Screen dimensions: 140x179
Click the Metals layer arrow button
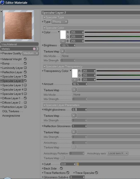tap(38, 49)
